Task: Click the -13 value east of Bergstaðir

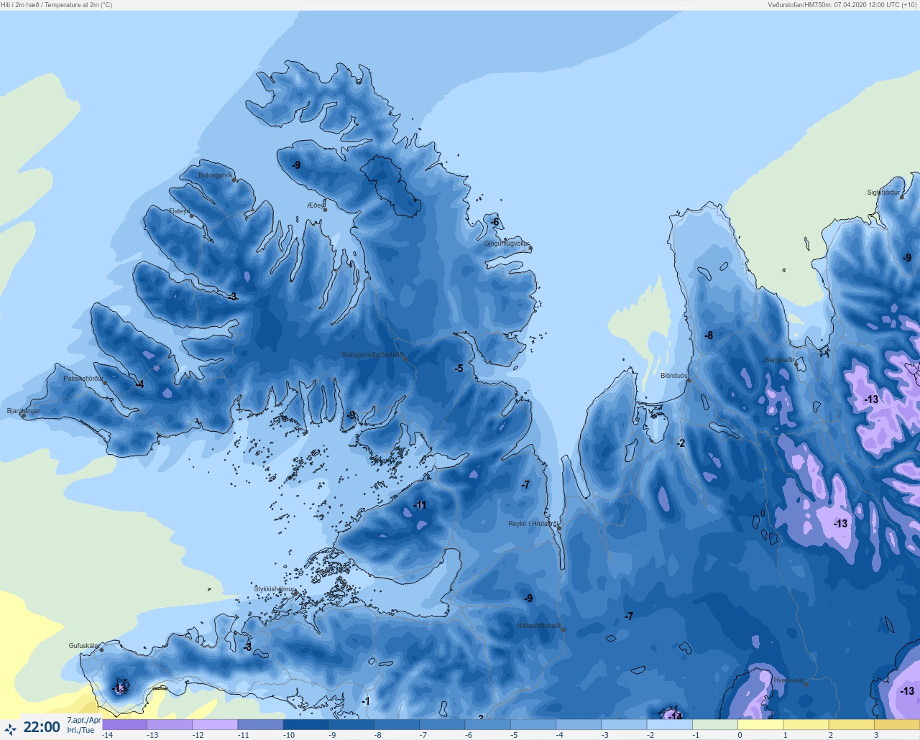Action: 871,399
